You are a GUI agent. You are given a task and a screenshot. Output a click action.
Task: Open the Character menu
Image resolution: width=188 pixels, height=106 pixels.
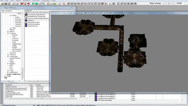(36, 1)
